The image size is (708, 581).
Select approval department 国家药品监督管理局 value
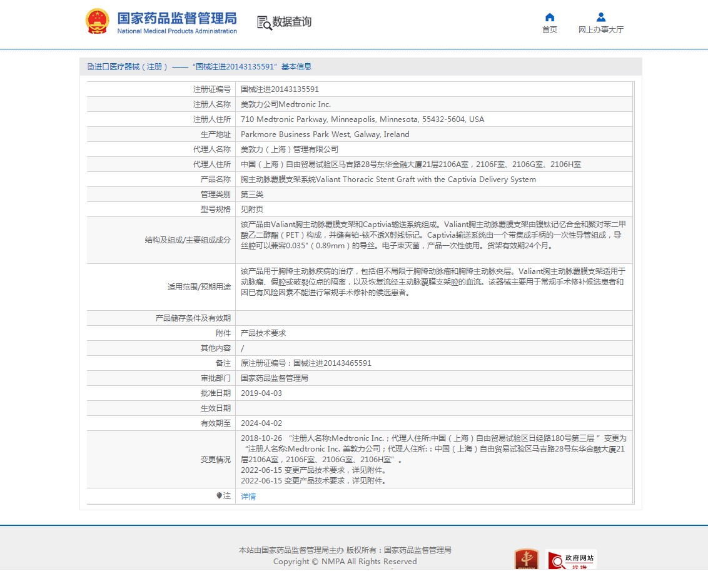275,378
